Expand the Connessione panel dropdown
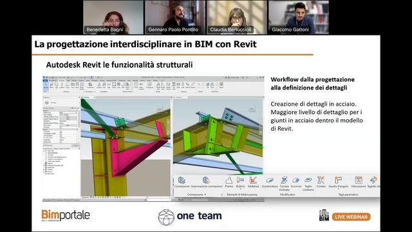Viewport: 412px width, 232px height. (205, 195)
